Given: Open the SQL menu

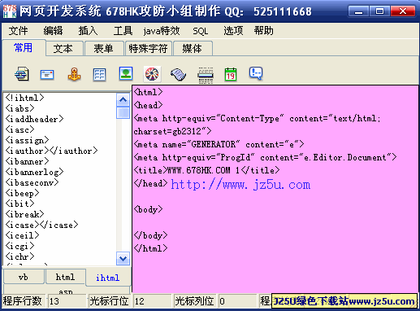Looking at the screenshot, I should [201, 31].
